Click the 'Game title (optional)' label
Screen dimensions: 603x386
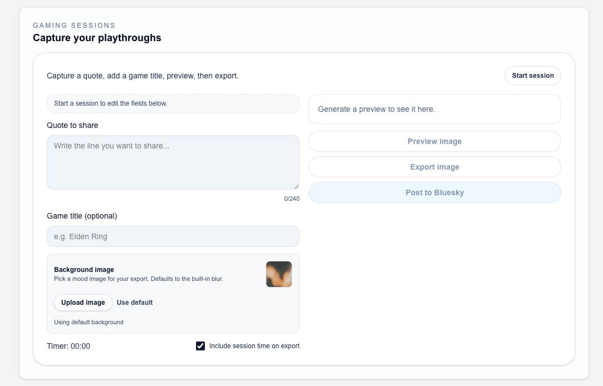pyautogui.click(x=82, y=216)
